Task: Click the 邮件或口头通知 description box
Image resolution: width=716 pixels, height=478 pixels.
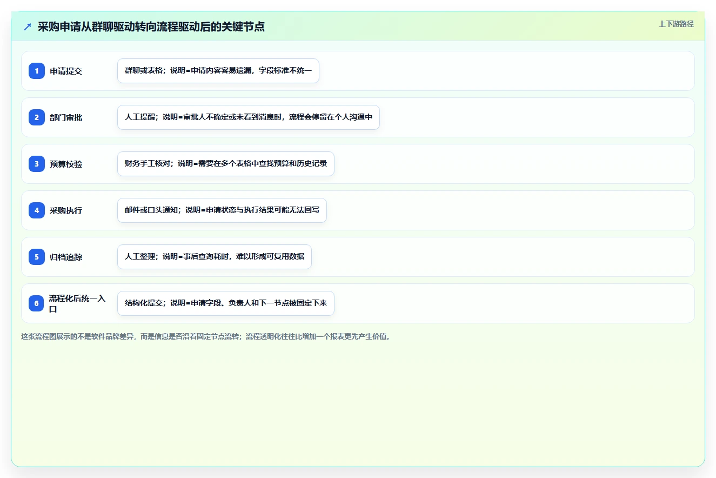Action: point(222,210)
